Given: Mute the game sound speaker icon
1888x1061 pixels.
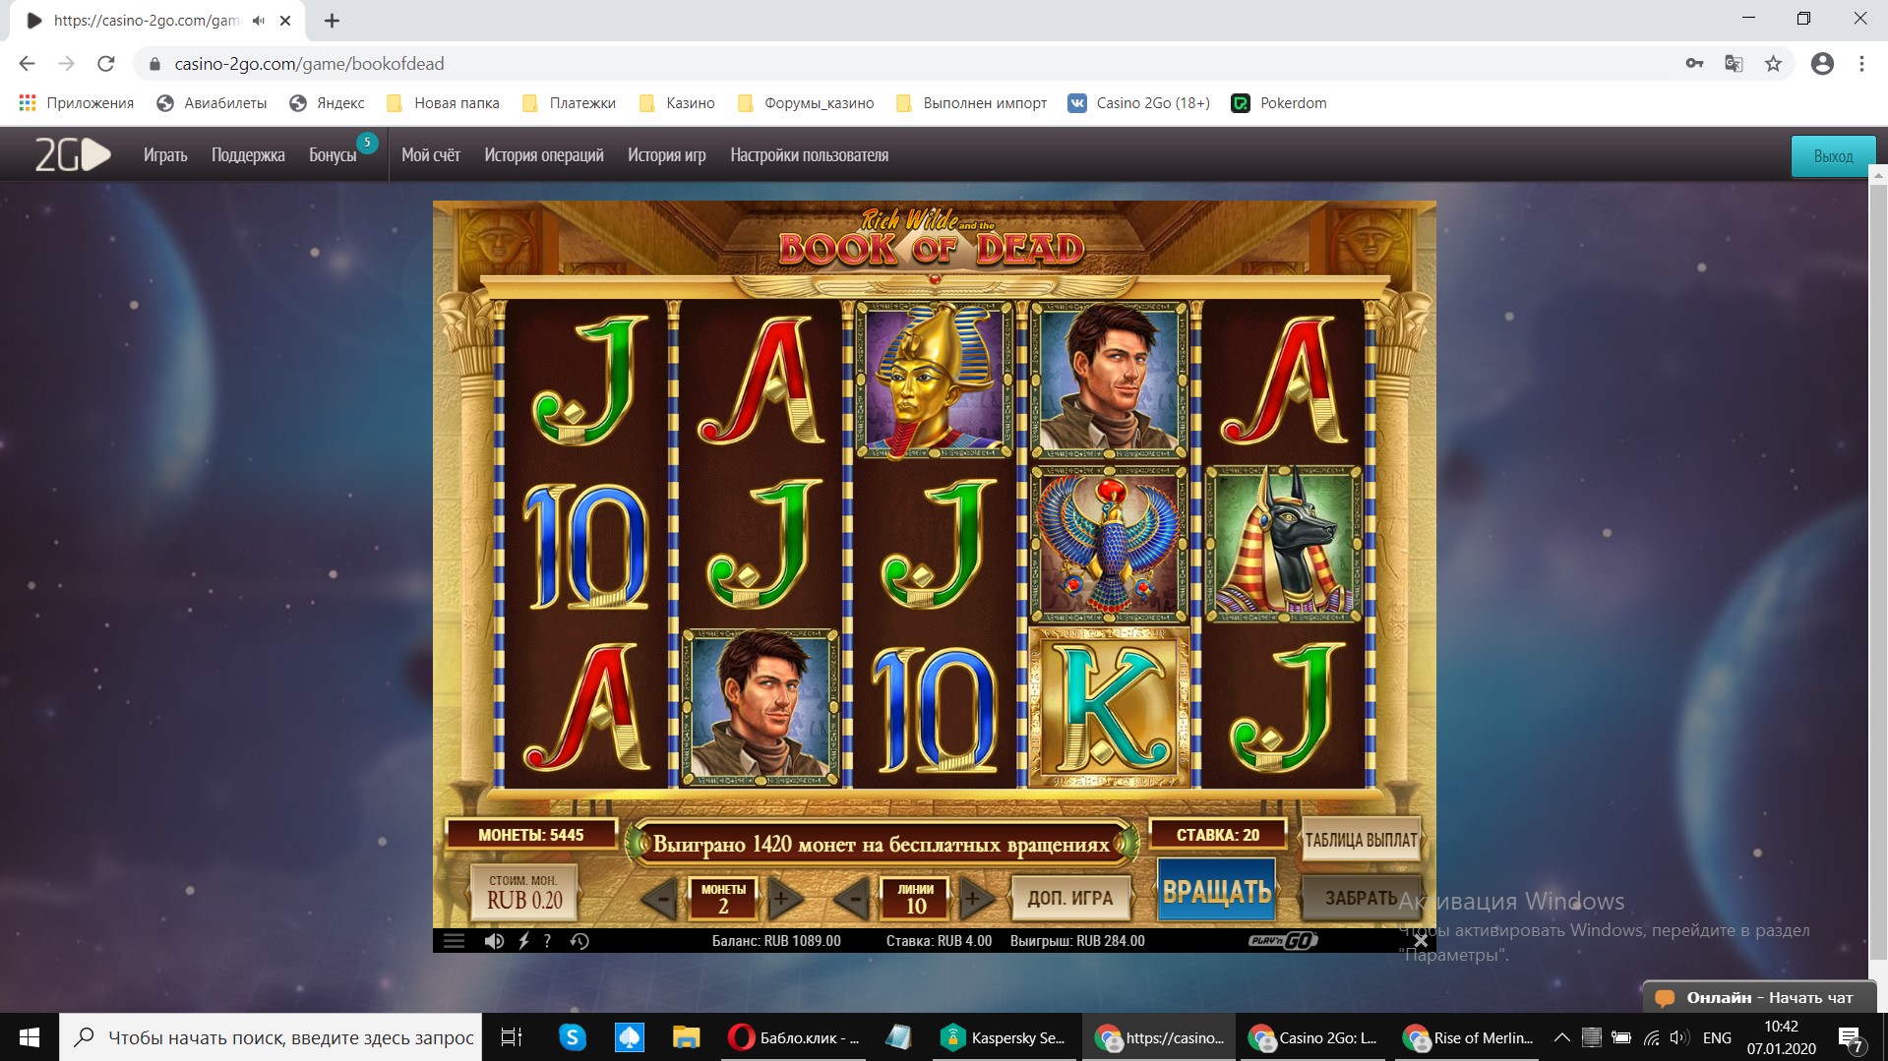Looking at the screenshot, I should pyautogui.click(x=494, y=941).
